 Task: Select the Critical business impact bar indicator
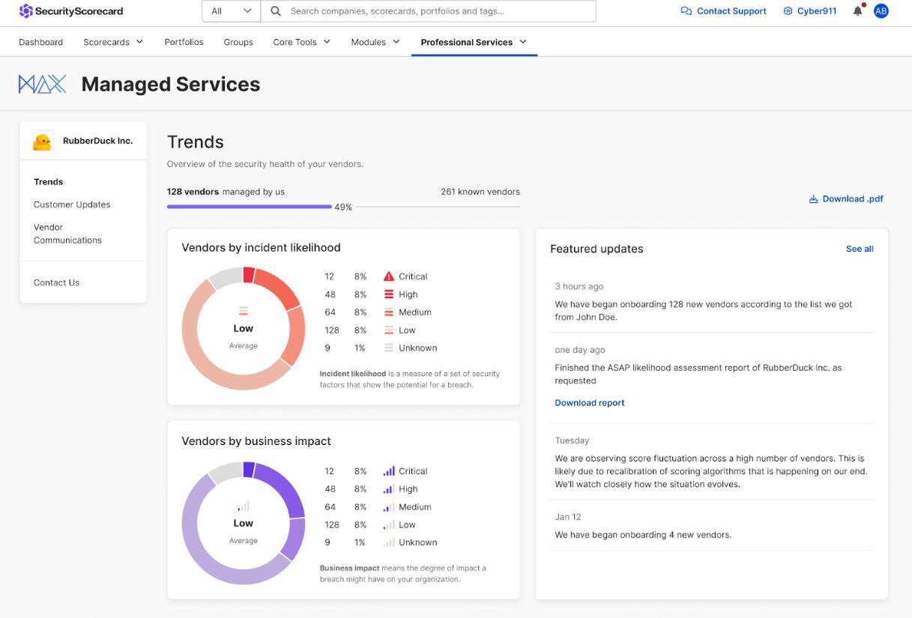(387, 470)
